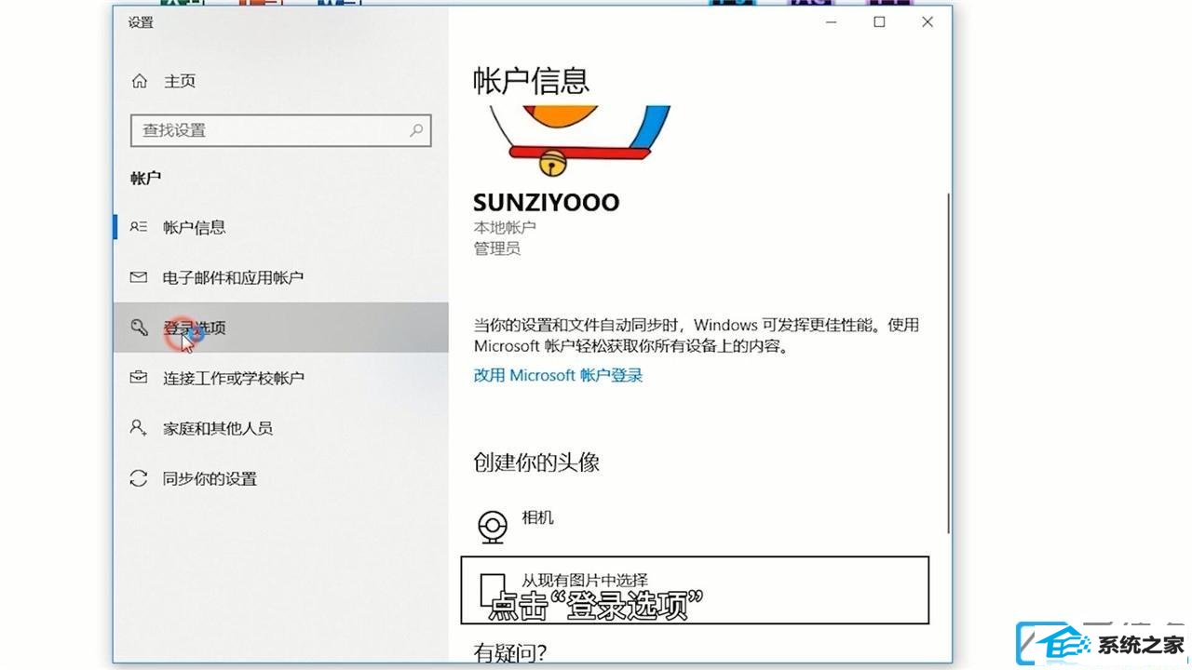
Task: Click the key icon for sign-in options
Action: tap(139, 327)
